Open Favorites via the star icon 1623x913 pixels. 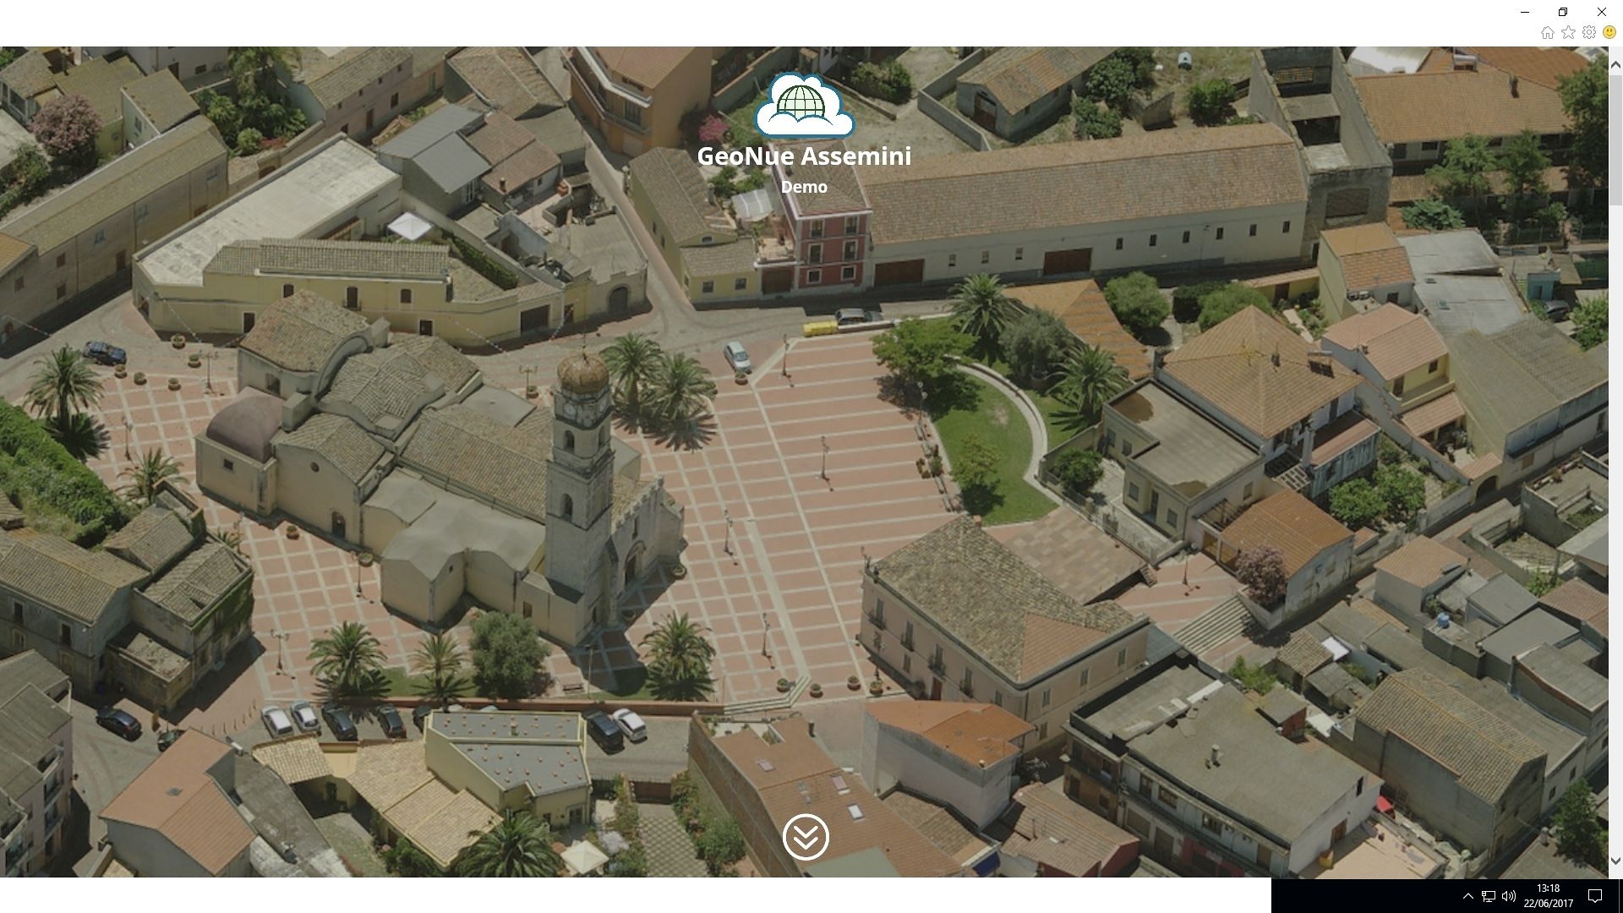tap(1568, 32)
